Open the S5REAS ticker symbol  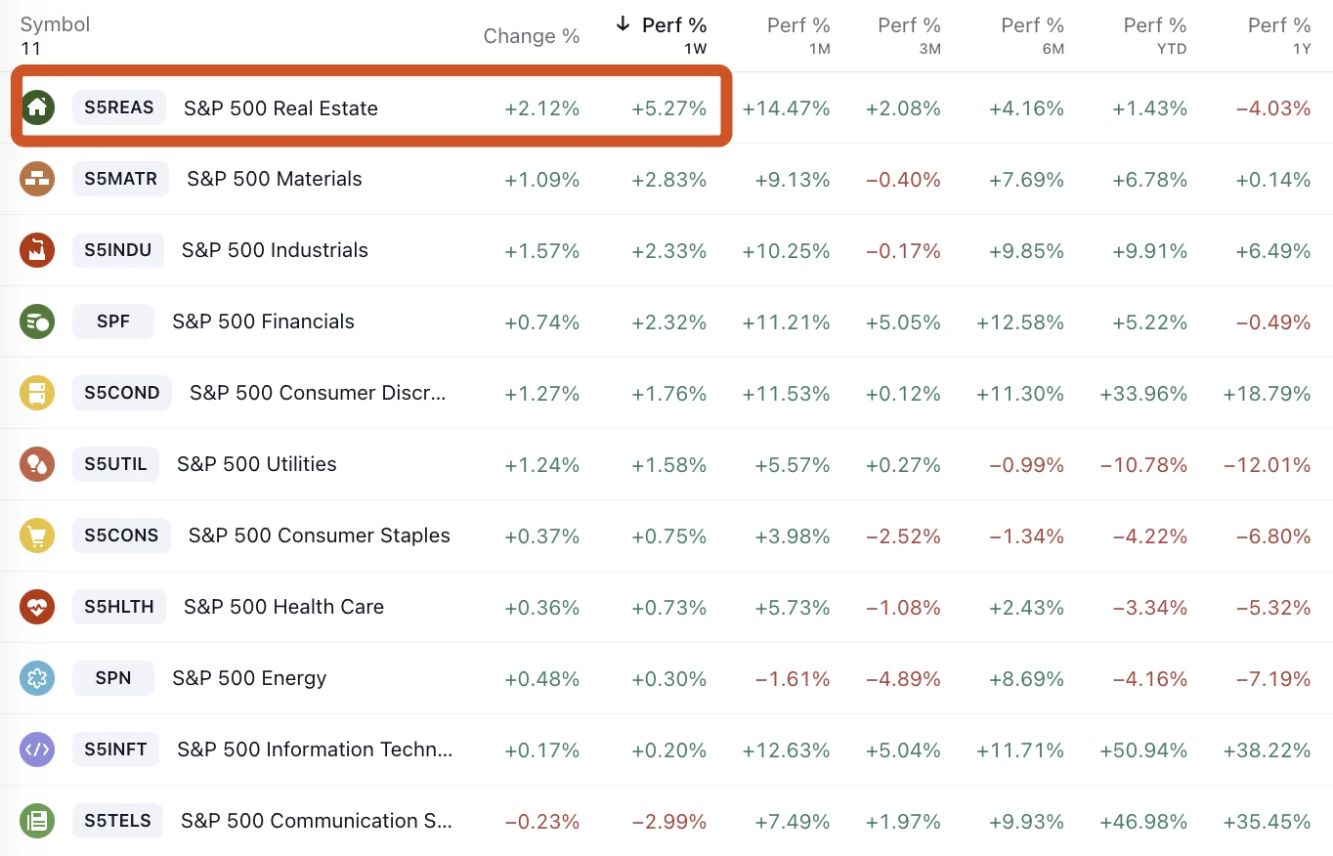tap(119, 107)
